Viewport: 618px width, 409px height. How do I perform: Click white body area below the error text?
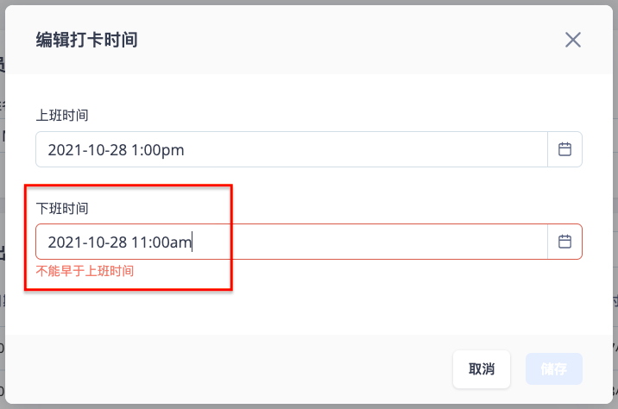click(x=307, y=307)
